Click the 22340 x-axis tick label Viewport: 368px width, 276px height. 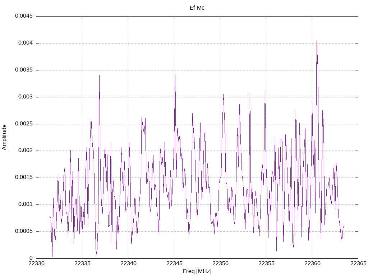[128, 264]
